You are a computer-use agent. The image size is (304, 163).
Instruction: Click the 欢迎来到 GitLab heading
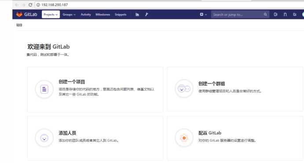click(x=48, y=46)
